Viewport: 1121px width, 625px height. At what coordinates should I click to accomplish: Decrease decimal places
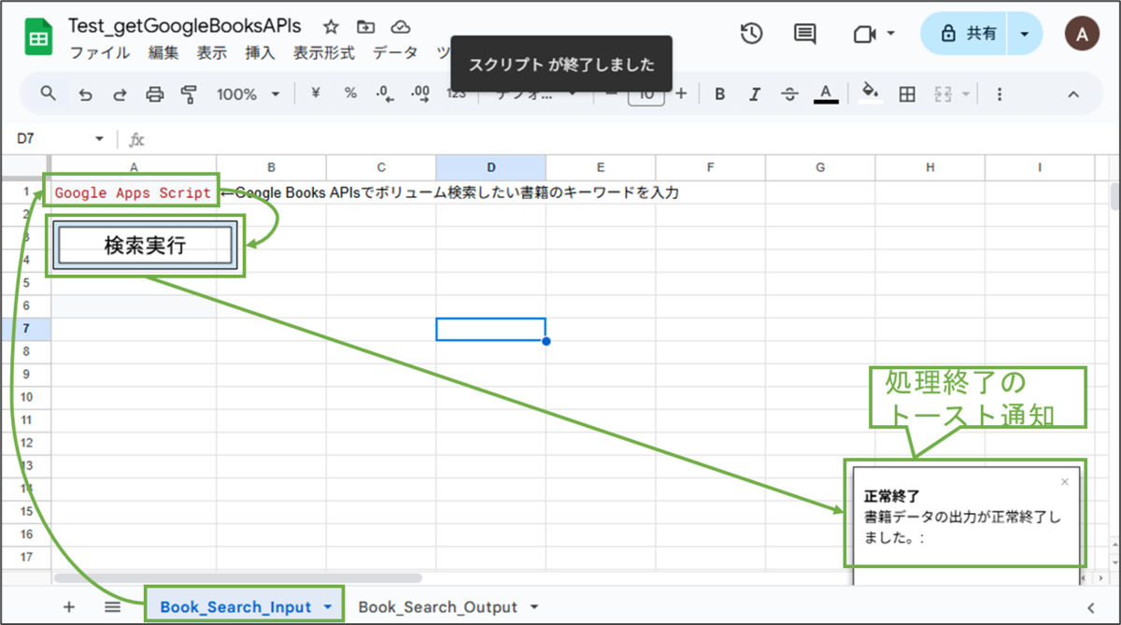(x=384, y=93)
